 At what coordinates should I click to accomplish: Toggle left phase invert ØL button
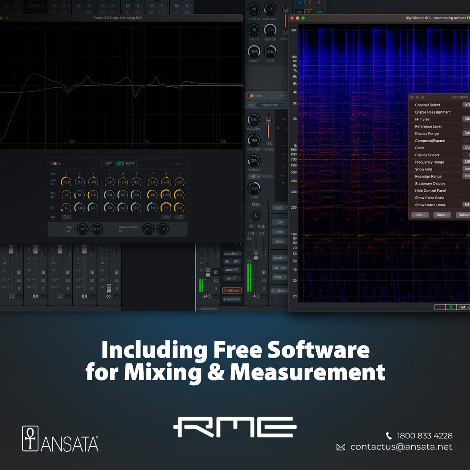(228, 262)
